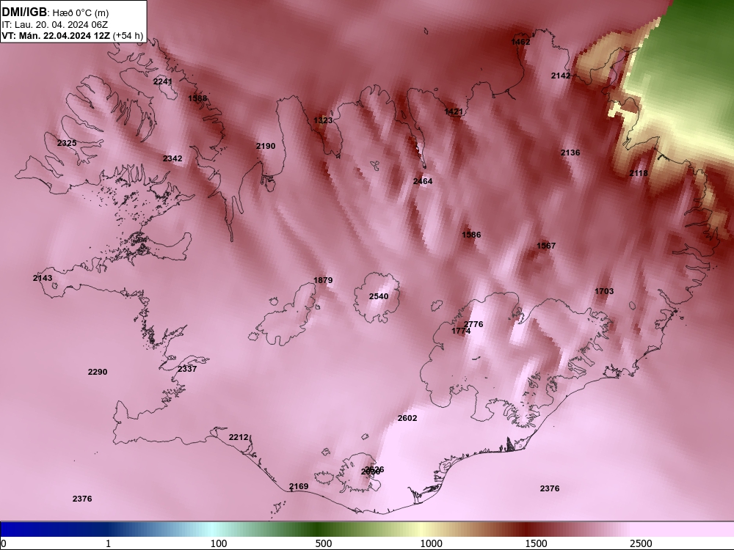
Task: Click the 2169 height value on map
Action: pos(299,486)
